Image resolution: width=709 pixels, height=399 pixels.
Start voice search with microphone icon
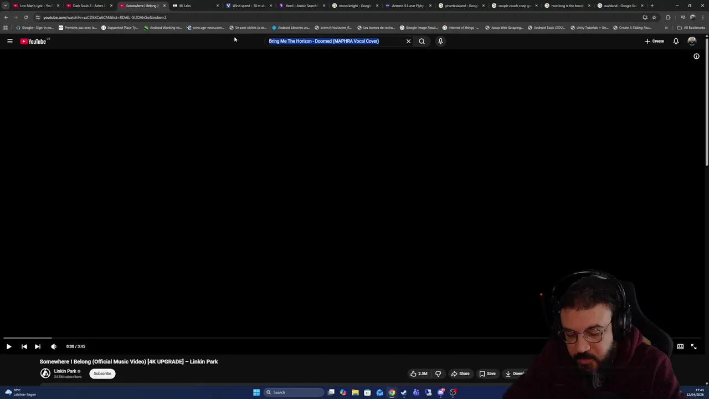440,41
